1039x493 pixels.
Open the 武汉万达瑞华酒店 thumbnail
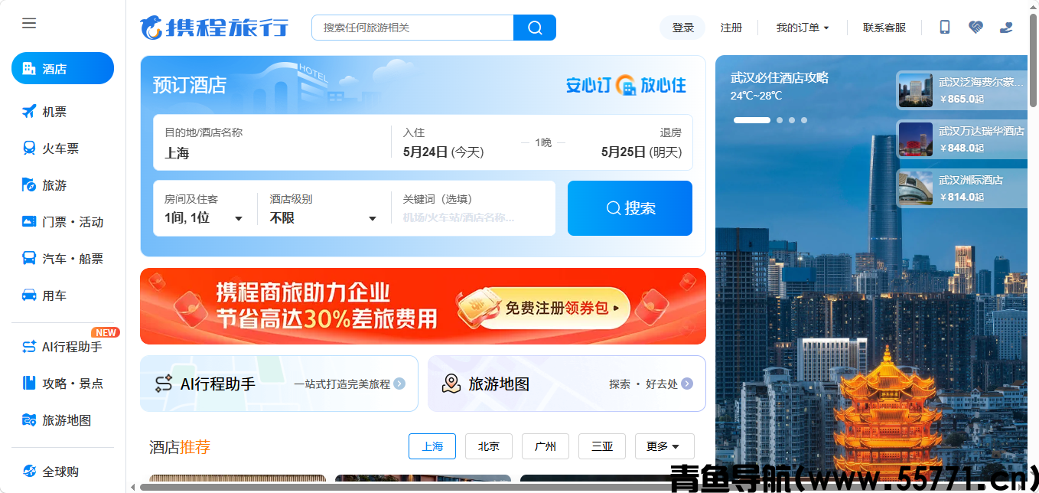coord(916,139)
